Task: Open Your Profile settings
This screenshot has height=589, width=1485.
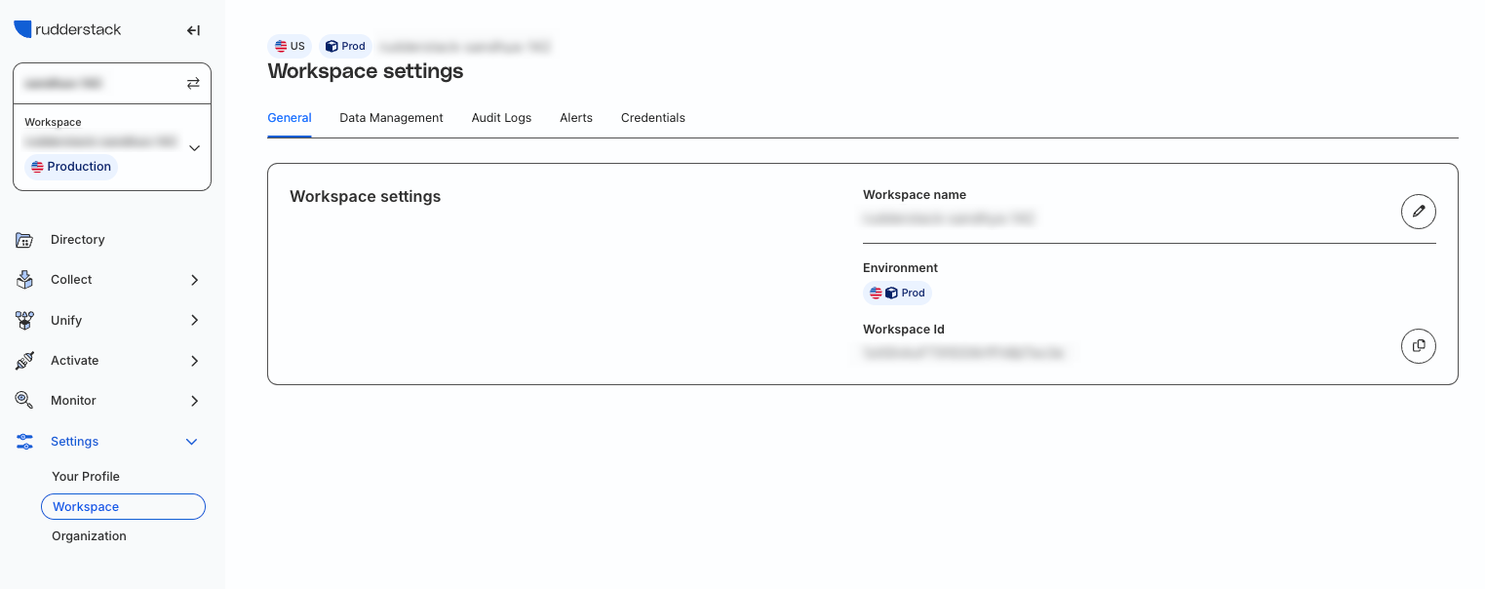Action: point(86,477)
